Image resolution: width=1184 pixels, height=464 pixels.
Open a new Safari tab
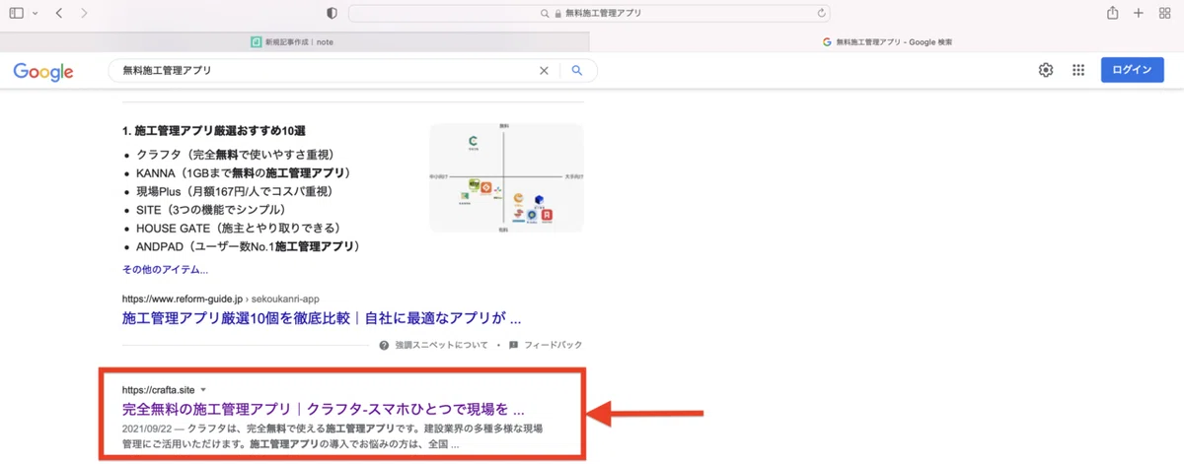coord(1139,14)
